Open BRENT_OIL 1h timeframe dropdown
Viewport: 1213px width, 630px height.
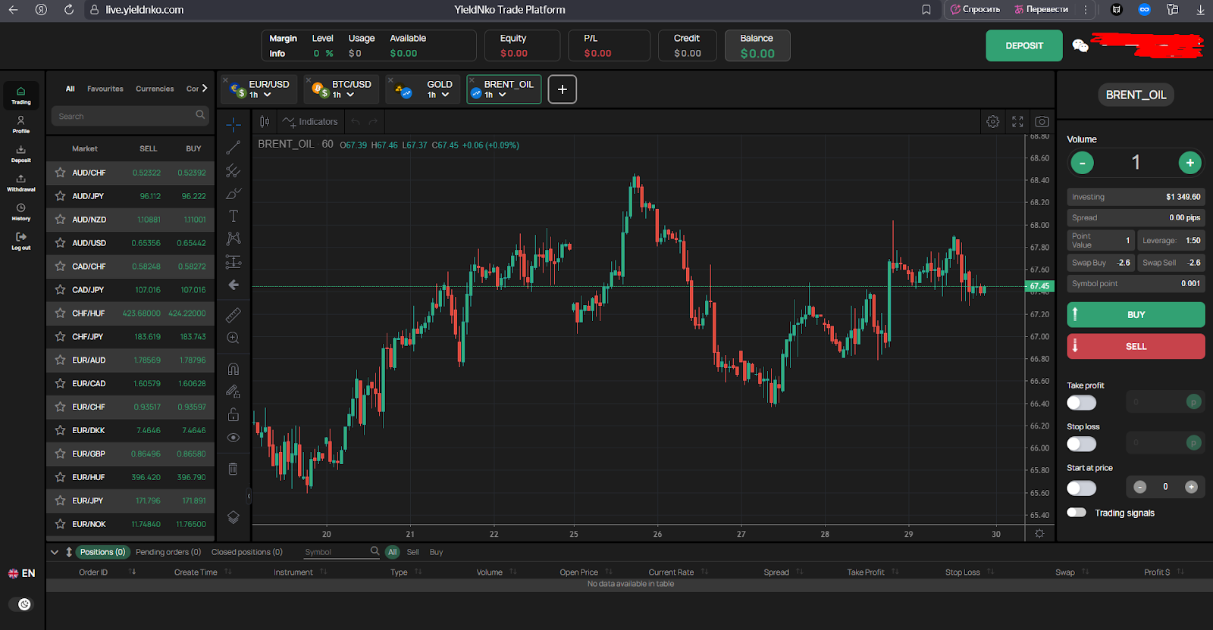point(502,95)
